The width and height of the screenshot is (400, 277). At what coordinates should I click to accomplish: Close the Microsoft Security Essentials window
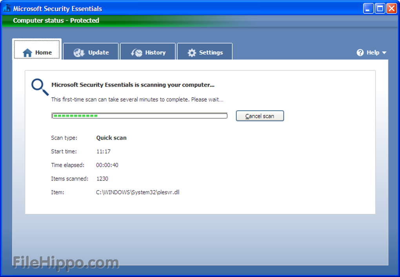point(391,8)
